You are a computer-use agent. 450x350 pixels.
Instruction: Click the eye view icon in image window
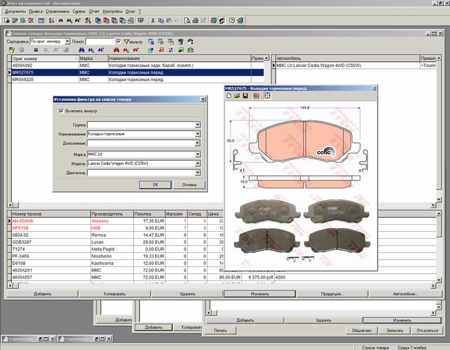click(x=256, y=96)
